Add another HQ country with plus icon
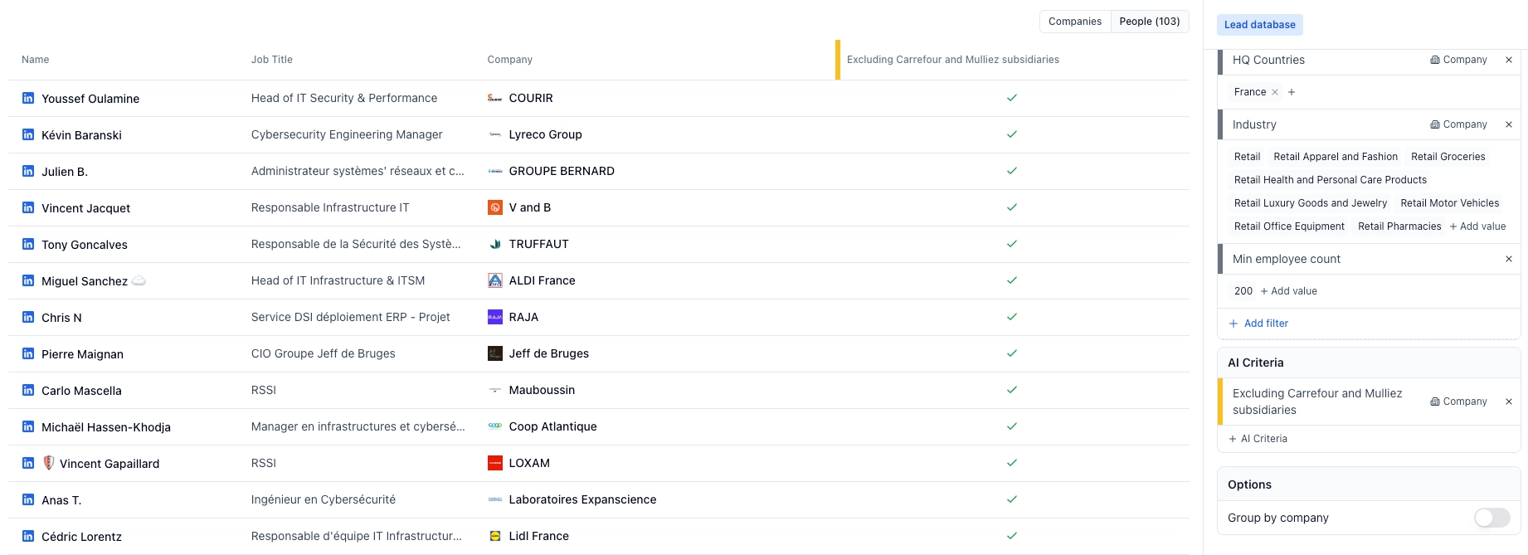This screenshot has width=1528, height=555. point(1292,92)
